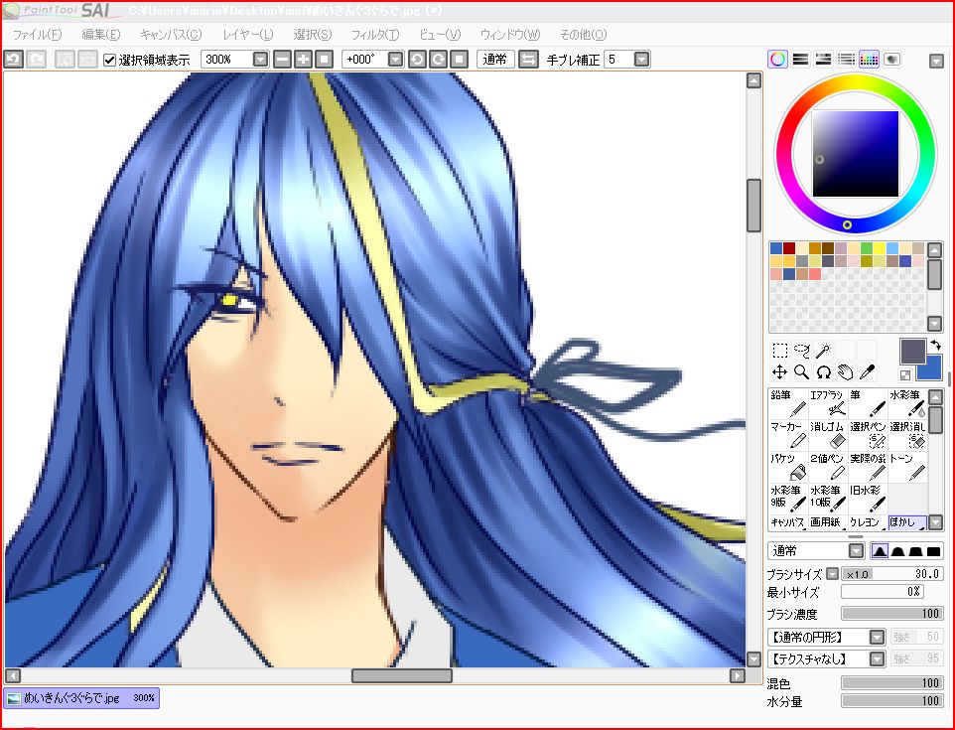Viewport: 955px width, 730px height.
Task: Select the rotate view tool
Action: pos(823,371)
